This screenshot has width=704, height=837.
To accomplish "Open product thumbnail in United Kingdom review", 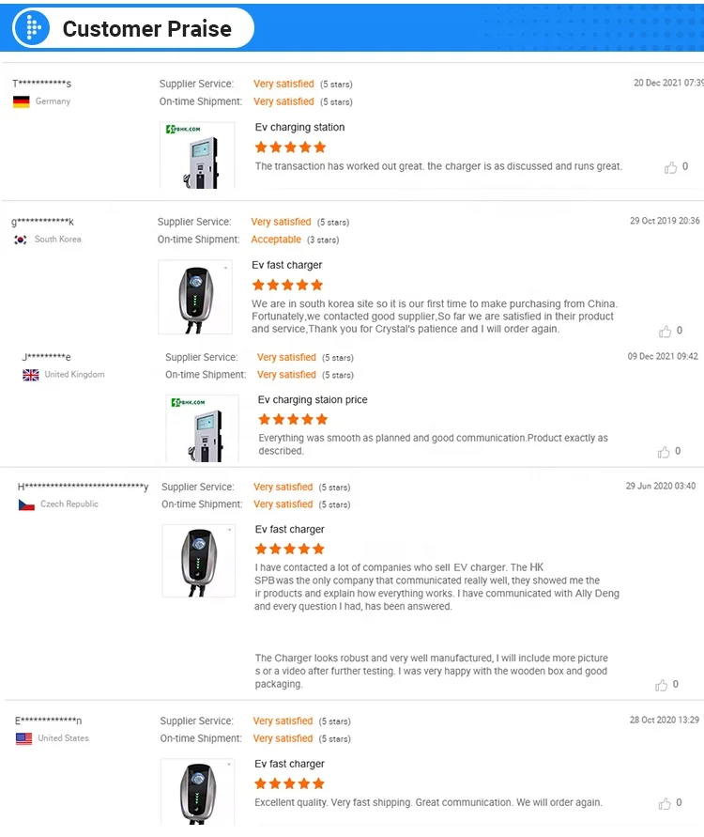I will point(202,428).
